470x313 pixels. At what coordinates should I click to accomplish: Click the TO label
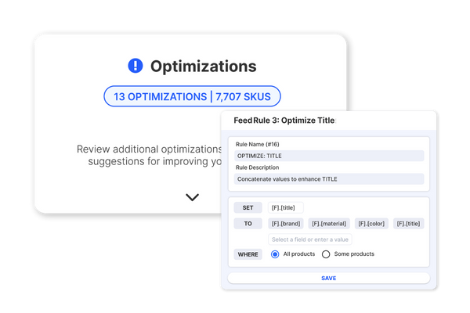click(x=248, y=224)
